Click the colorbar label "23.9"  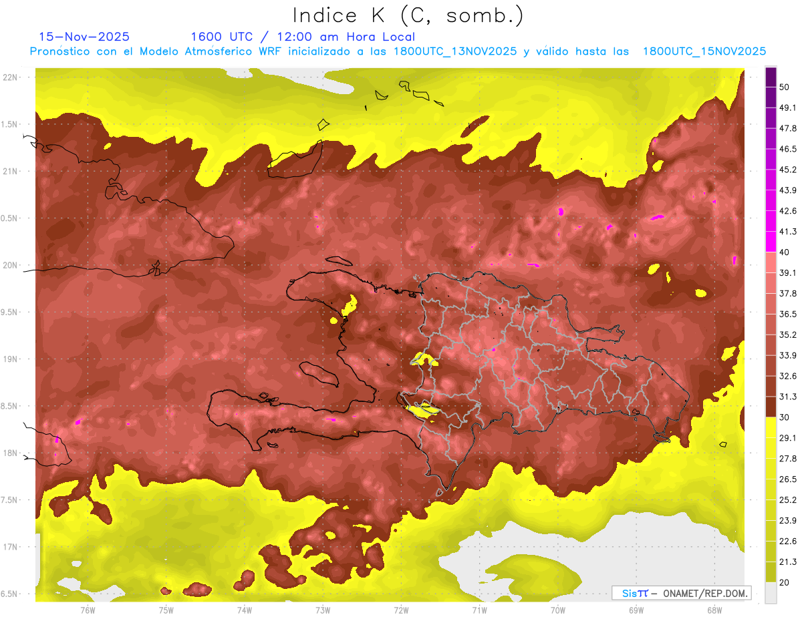coord(788,521)
